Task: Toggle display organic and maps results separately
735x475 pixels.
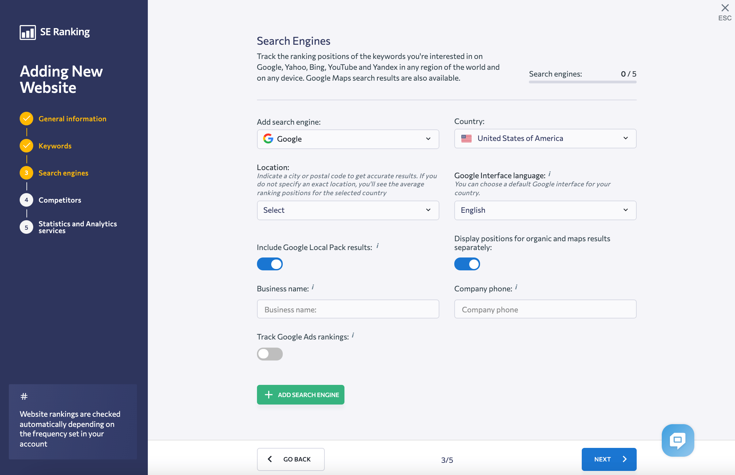Action: pyautogui.click(x=467, y=264)
